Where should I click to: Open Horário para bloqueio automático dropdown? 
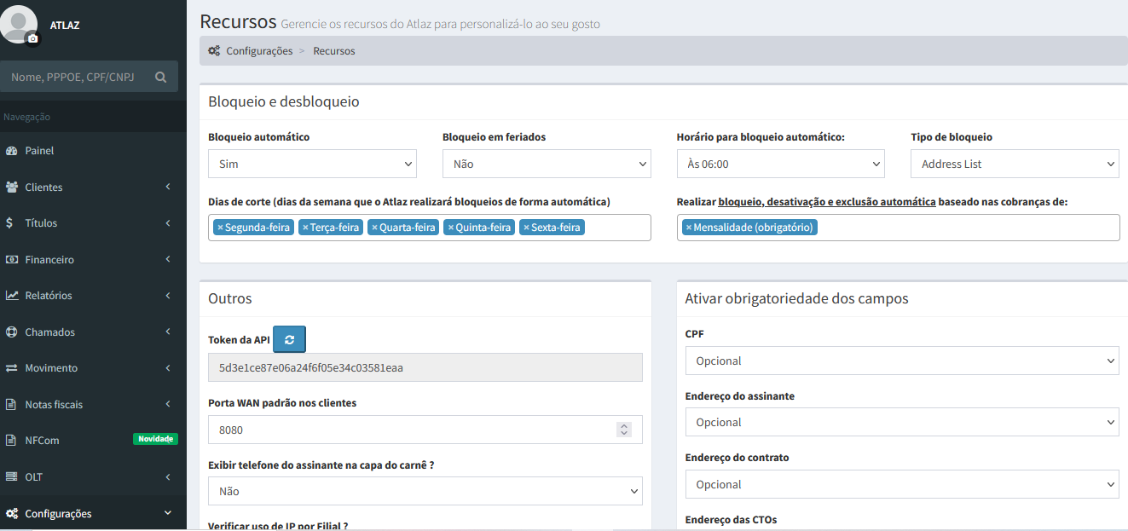pos(780,164)
